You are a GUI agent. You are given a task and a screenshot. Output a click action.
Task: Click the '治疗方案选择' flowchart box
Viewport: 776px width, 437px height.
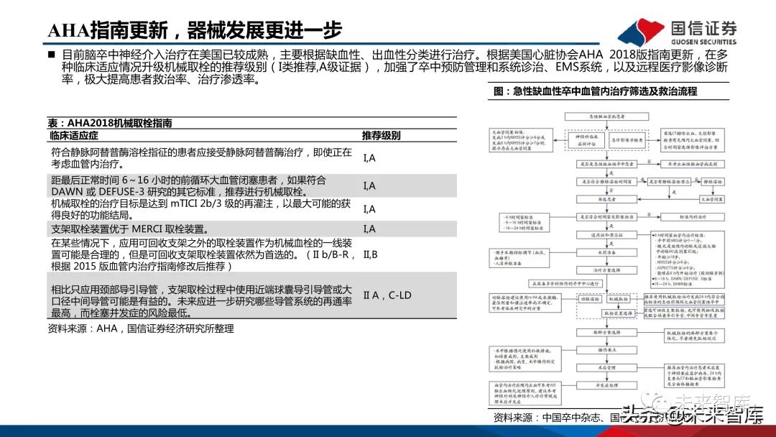606,270
